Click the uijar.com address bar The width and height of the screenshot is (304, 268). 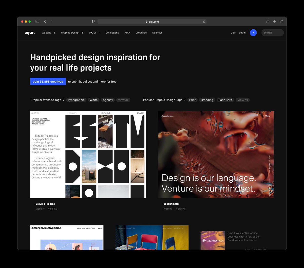tap(152, 22)
